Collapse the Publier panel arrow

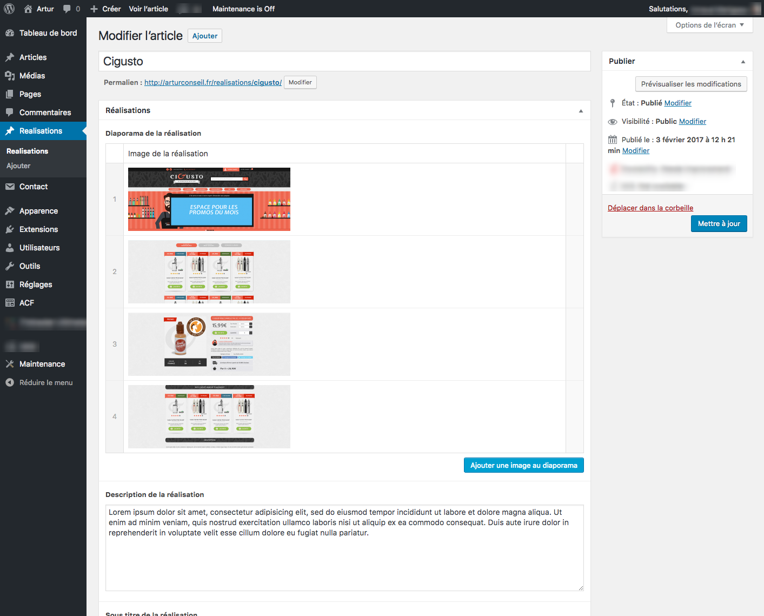743,62
